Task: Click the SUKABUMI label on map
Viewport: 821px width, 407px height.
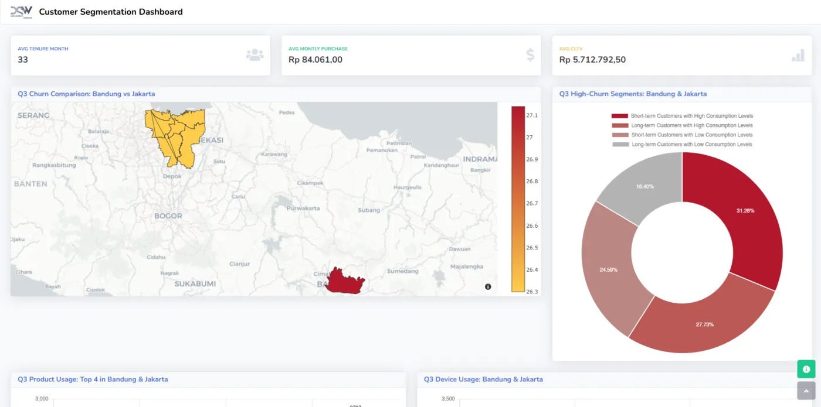Action: click(x=195, y=284)
